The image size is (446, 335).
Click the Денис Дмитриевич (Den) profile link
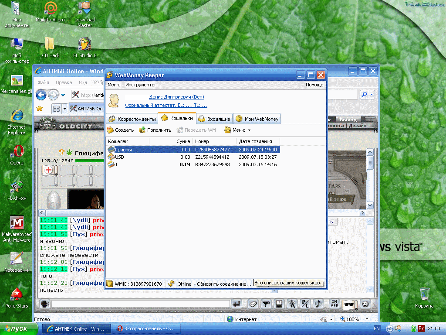pos(176,97)
